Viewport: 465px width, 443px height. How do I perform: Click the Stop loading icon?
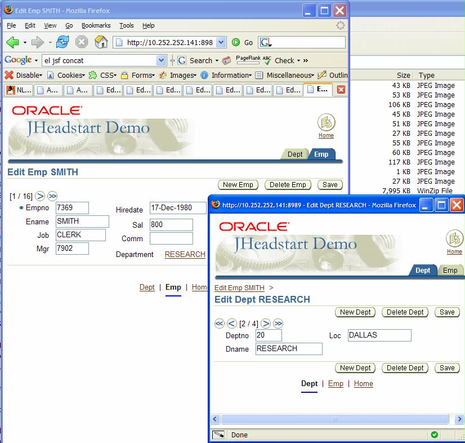82,42
